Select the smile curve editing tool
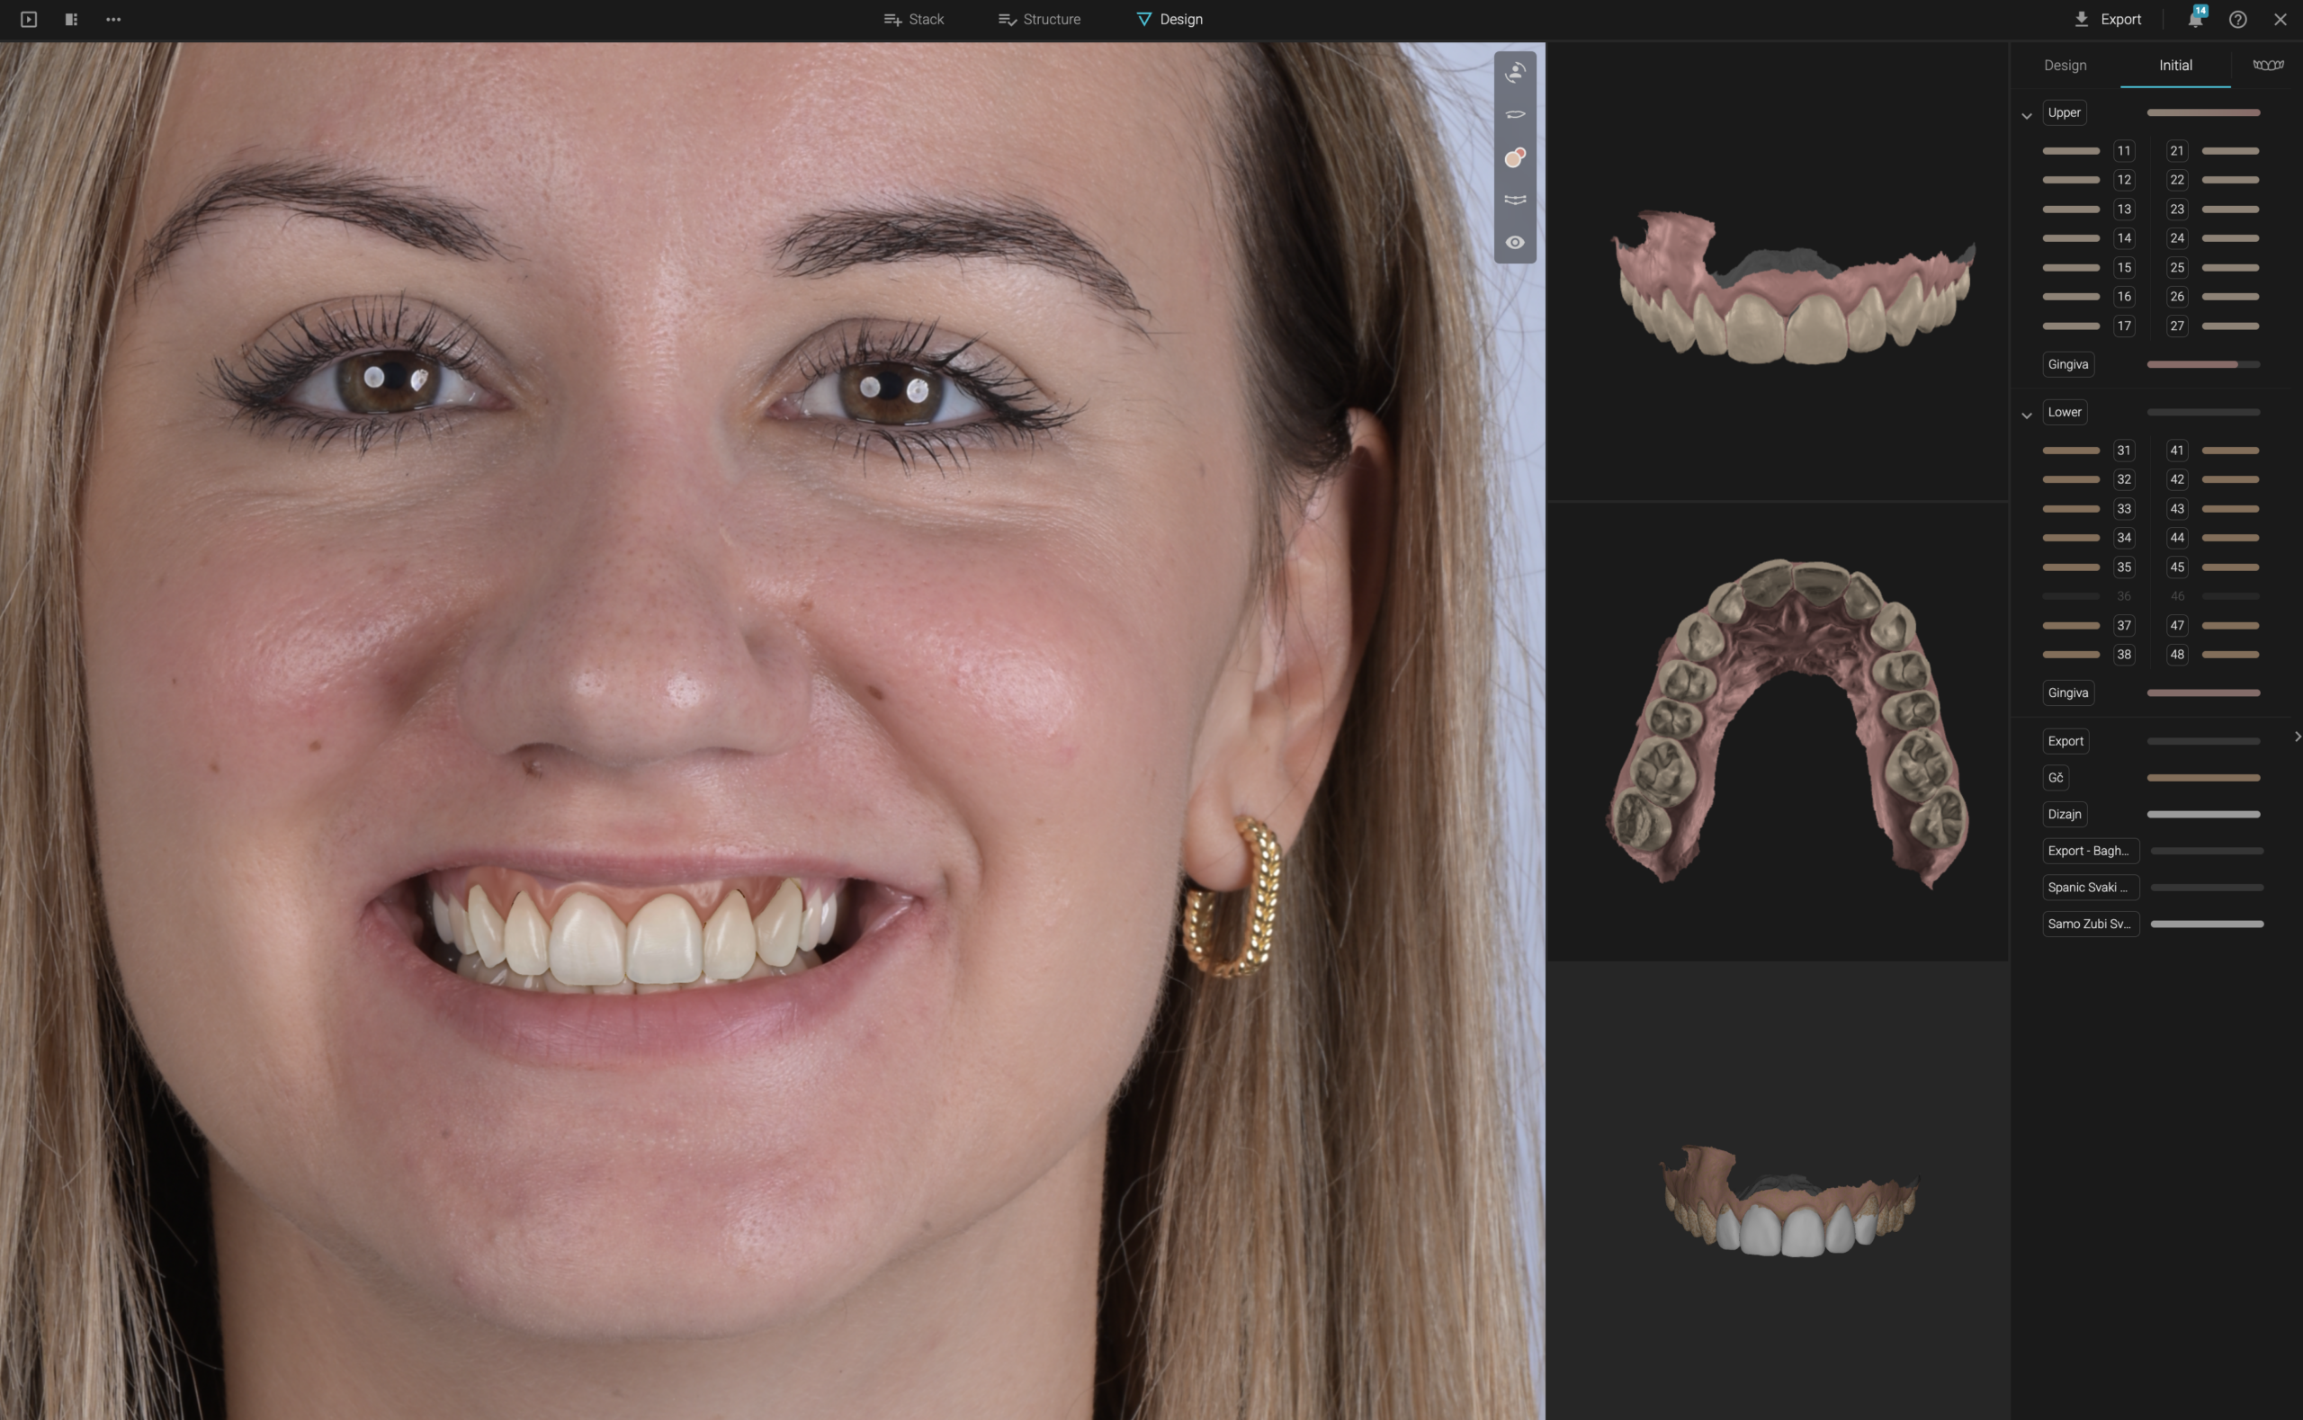 point(1515,200)
